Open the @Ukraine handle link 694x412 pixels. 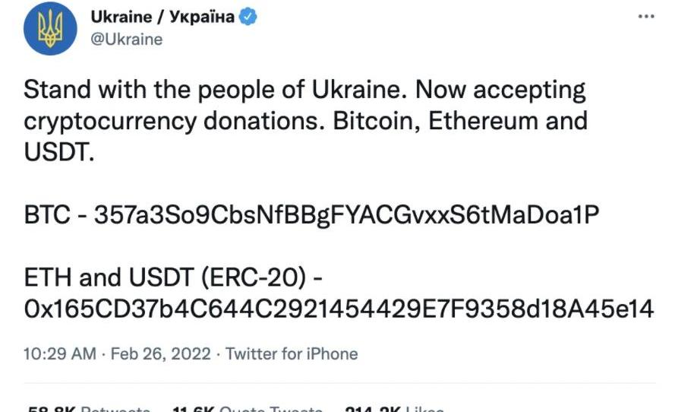click(x=127, y=40)
